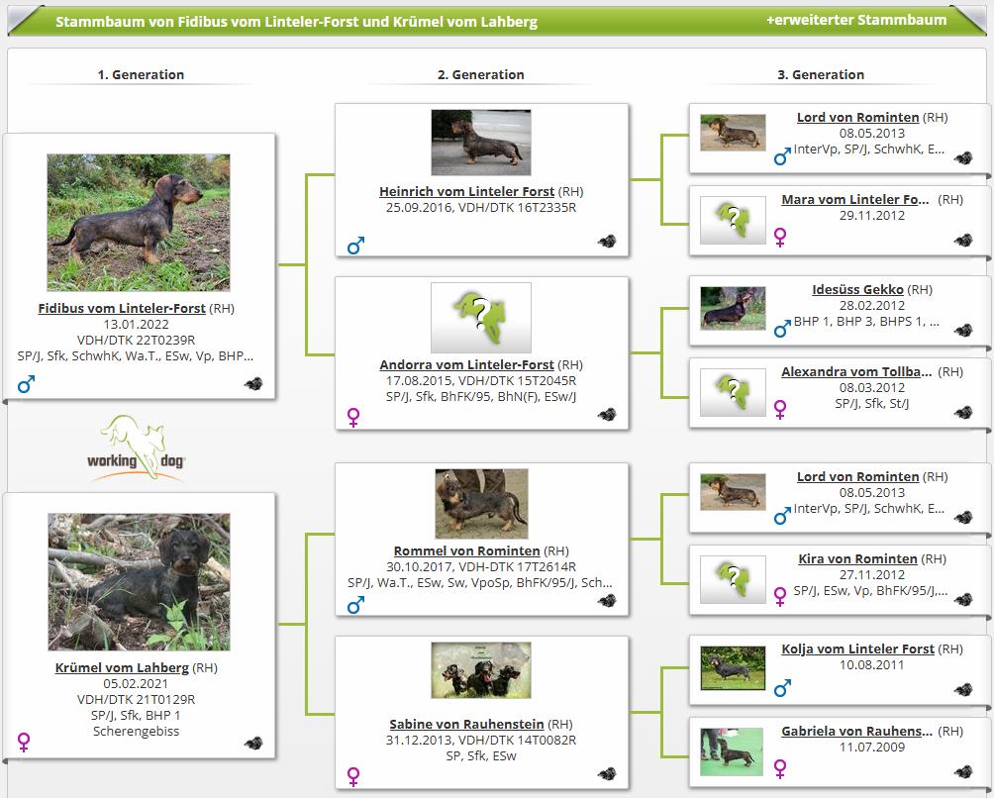Click placeholder image of Andorra vom Linteler-Forst
The width and height of the screenshot is (994, 798).
[480, 318]
